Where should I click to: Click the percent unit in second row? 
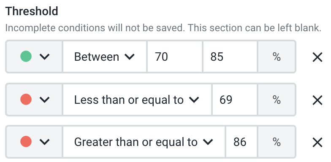pyautogui.click(x=277, y=100)
